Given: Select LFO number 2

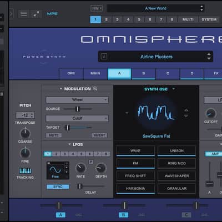Looking at the screenshot, I should click(x=56, y=154).
